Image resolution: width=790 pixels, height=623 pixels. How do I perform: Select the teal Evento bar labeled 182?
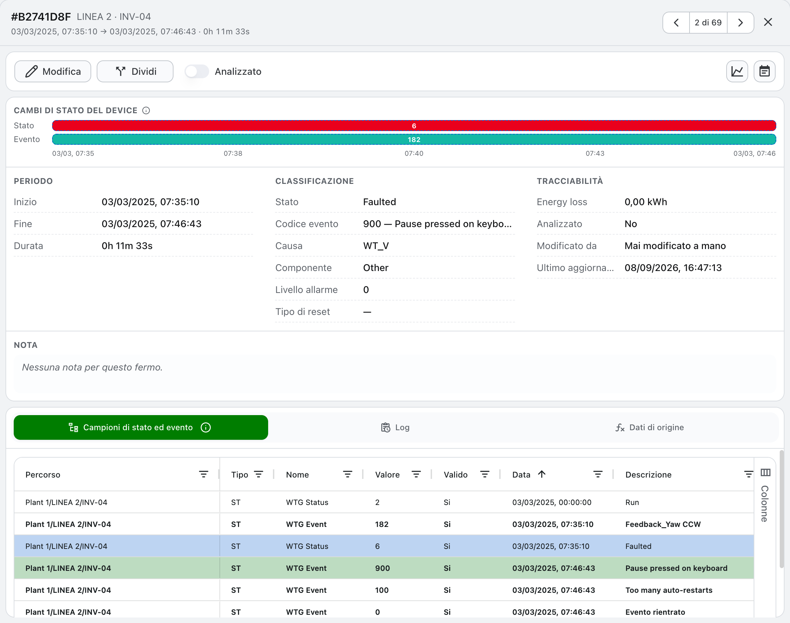point(414,140)
